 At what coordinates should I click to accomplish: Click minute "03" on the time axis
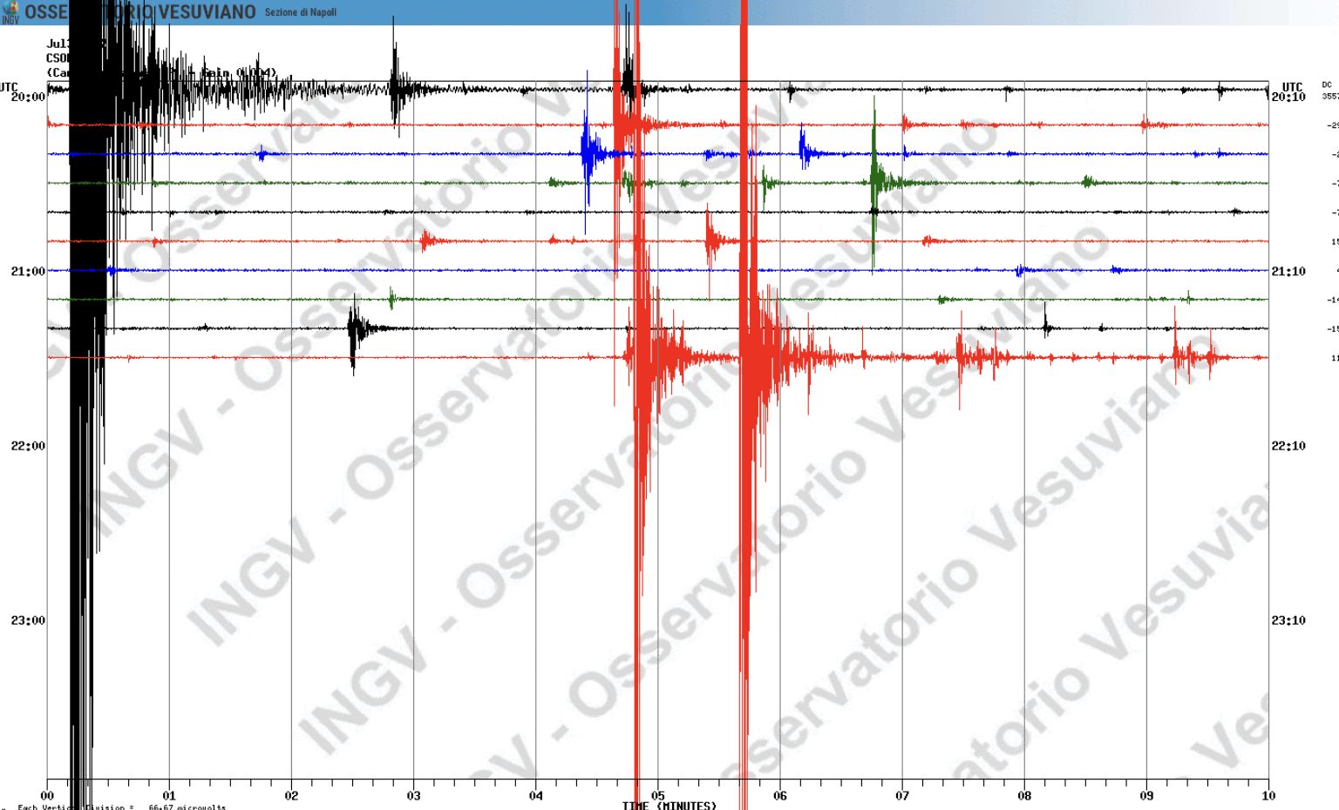413,795
